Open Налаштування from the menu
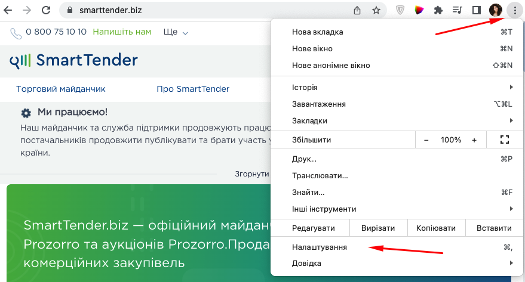Screen dimensions: 525x282 click(320, 247)
